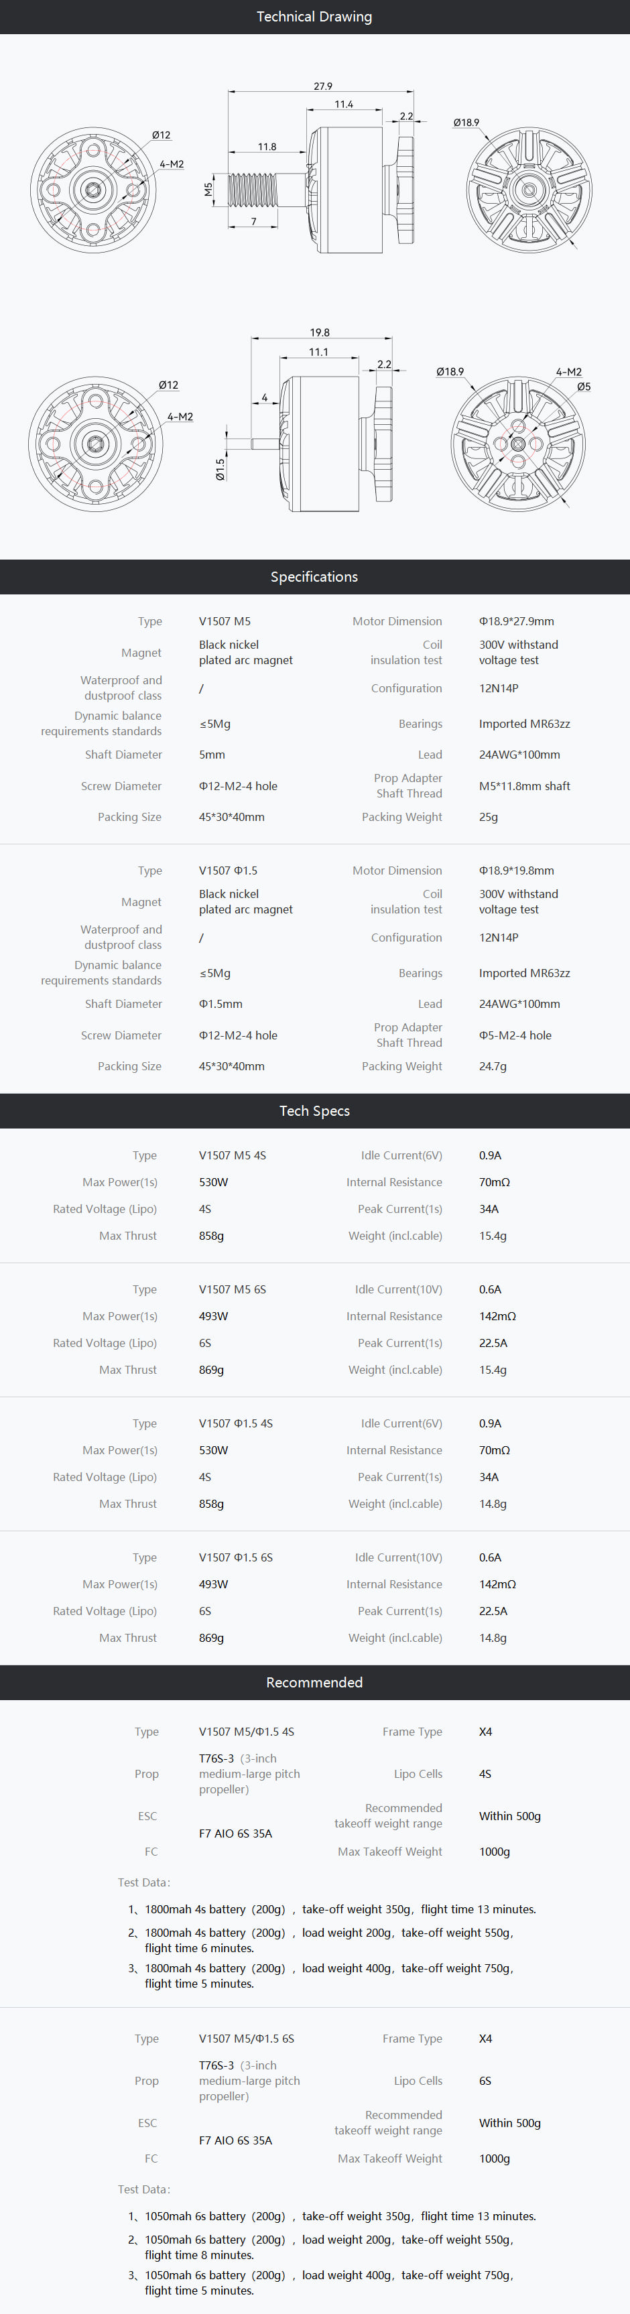Viewport: 630px width, 2314px height.
Task: Click the Recommended section header
Action: coord(314,1681)
